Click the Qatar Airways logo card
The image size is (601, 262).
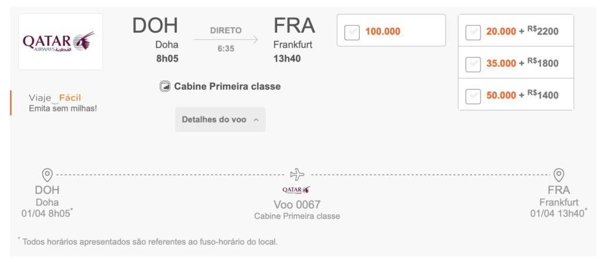tap(60, 42)
